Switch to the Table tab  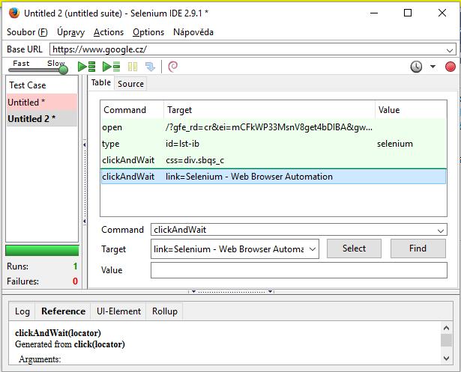tap(101, 83)
